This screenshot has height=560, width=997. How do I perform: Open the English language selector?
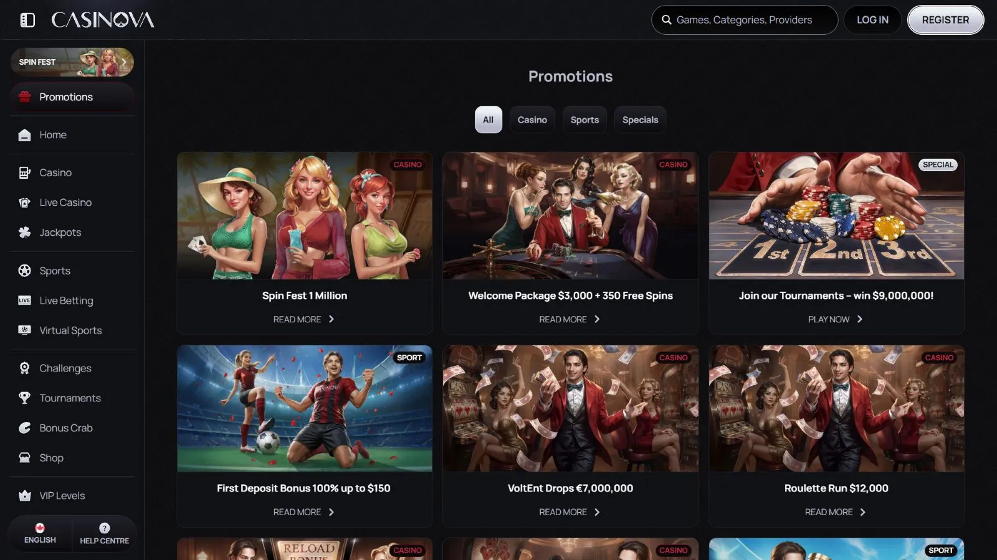click(40, 534)
